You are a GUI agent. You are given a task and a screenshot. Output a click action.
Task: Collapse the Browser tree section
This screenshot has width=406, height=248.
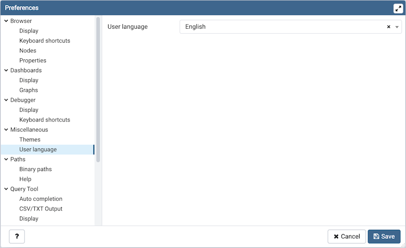[x=6, y=21]
